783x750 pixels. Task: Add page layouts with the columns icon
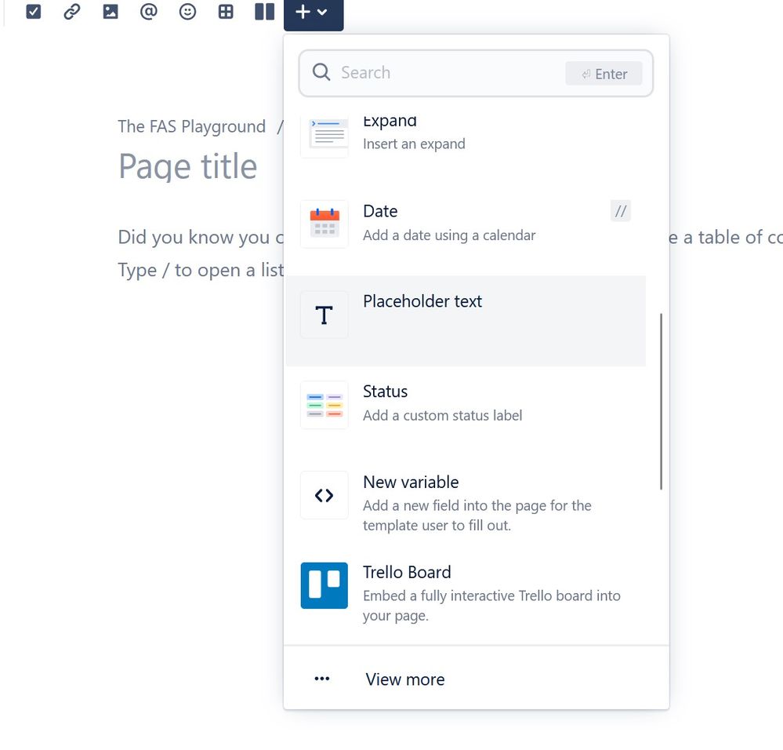[x=264, y=11]
